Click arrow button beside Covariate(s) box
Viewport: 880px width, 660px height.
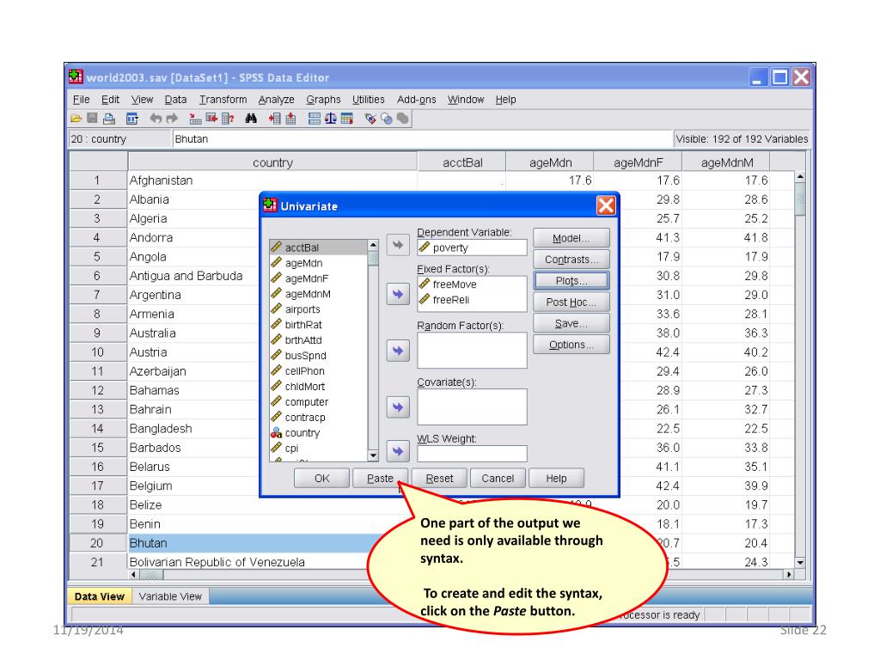398,406
